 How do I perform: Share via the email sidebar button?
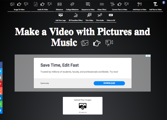(1, 78)
